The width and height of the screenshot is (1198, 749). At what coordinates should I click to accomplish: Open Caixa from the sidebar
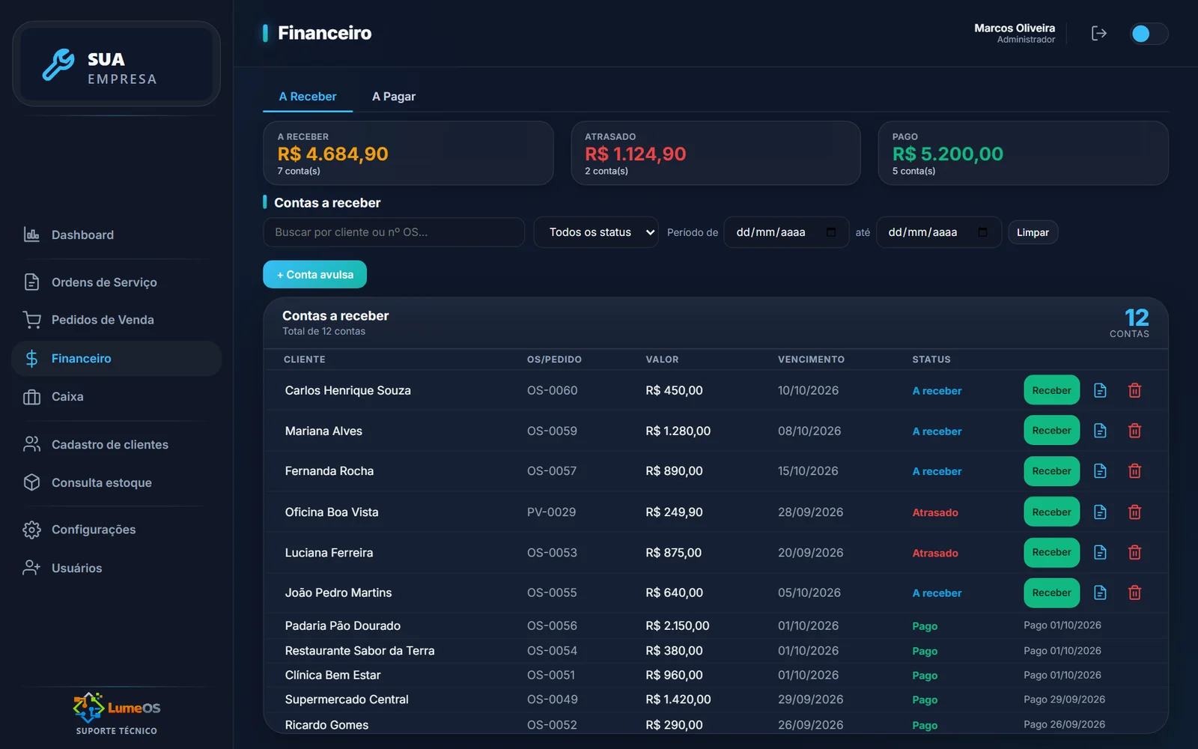click(117, 397)
